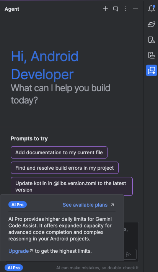Open the Gradle elephant tool window

point(151,25)
